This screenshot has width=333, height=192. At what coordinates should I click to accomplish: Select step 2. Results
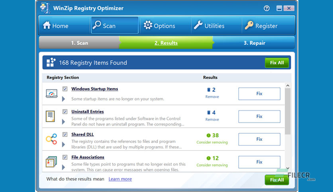tap(166, 43)
